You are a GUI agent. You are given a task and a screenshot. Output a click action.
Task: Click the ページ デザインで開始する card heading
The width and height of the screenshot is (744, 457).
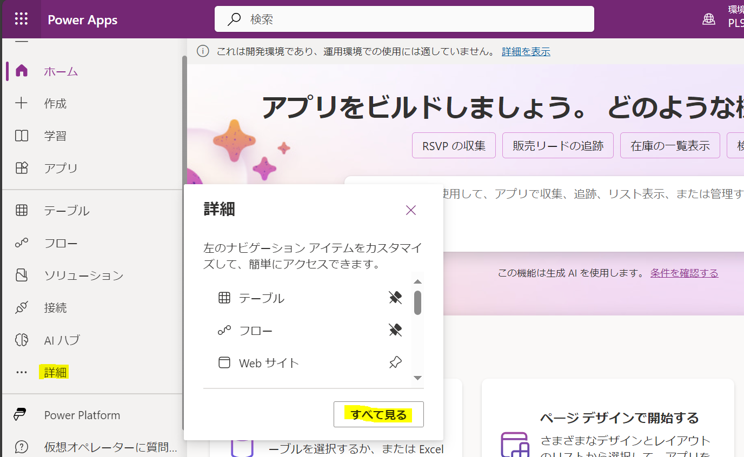619,418
